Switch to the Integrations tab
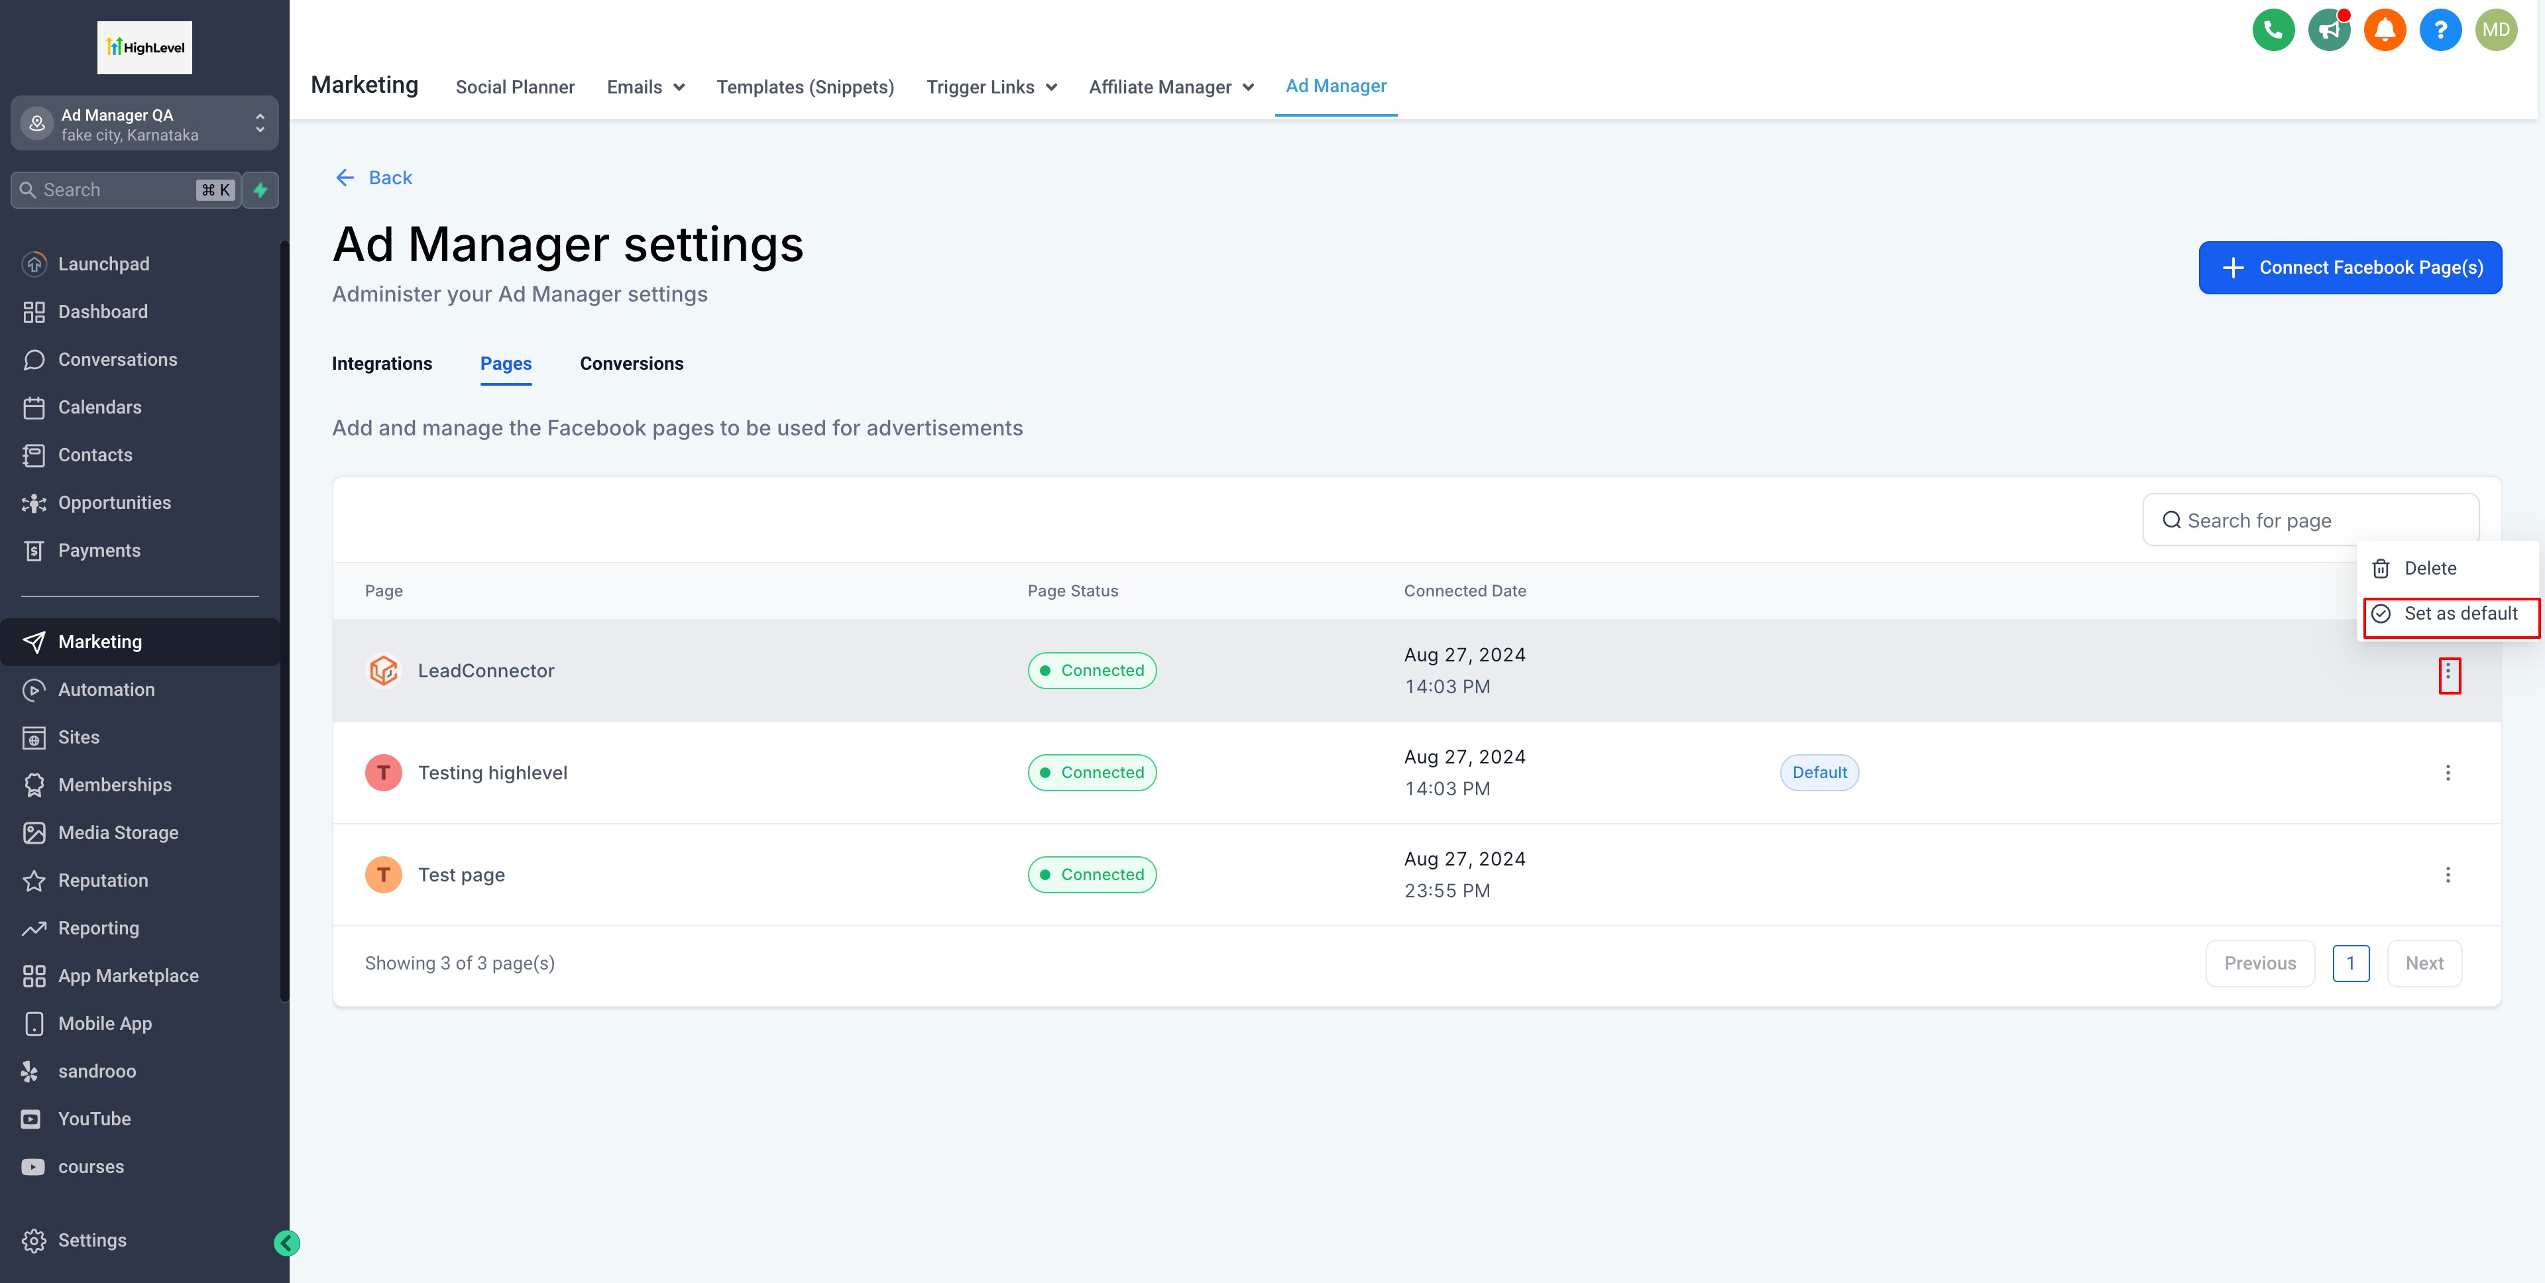Image resolution: width=2545 pixels, height=1283 pixels. [x=381, y=363]
